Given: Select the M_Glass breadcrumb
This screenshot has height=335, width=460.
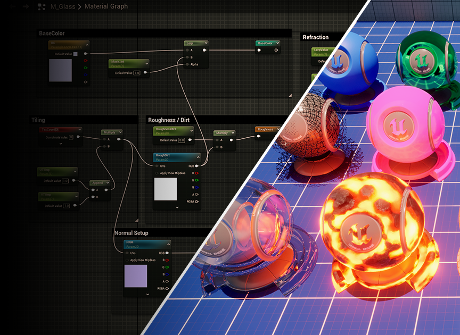Looking at the screenshot, I should (x=63, y=6).
